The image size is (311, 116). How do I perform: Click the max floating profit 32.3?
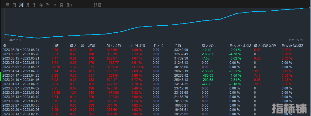coord(257,71)
